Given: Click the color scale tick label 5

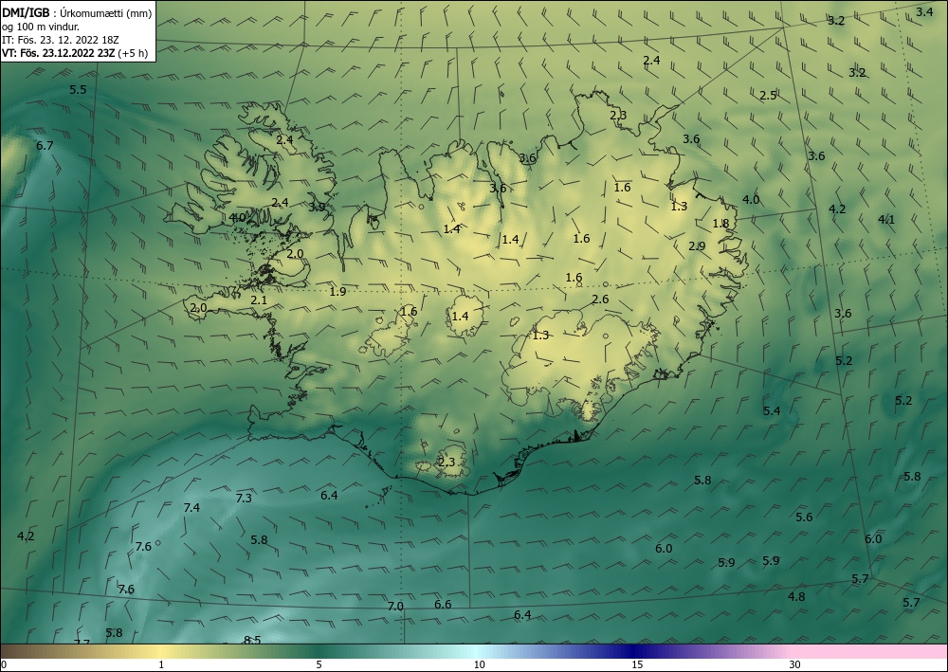Looking at the screenshot, I should tap(319, 664).
